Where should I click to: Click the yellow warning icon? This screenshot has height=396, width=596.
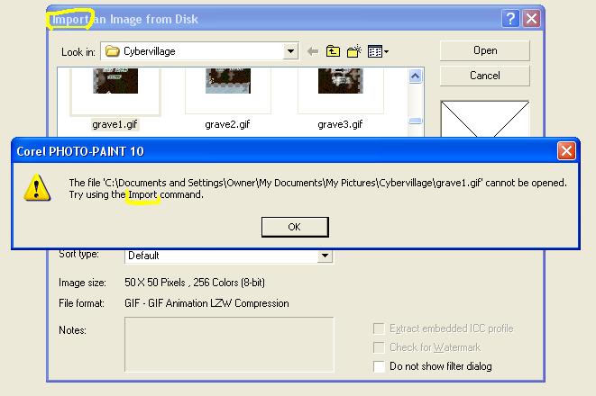[x=38, y=187]
